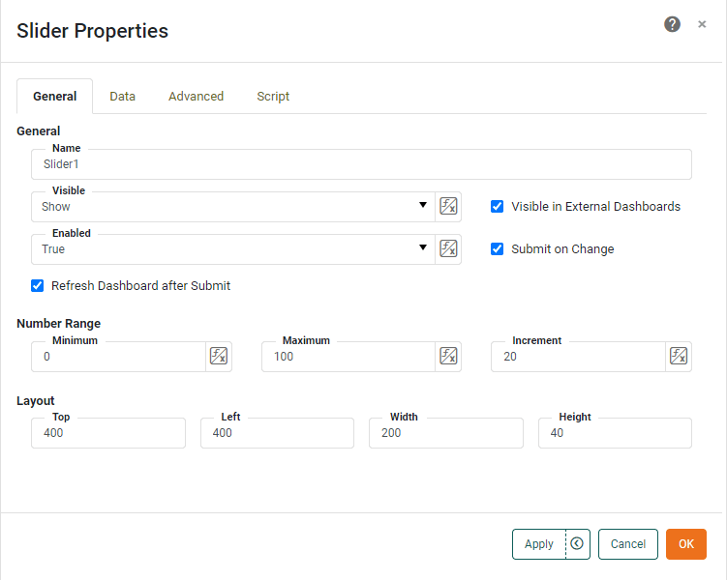Open formula editor for Minimum value
The image size is (727, 580).
[219, 356]
